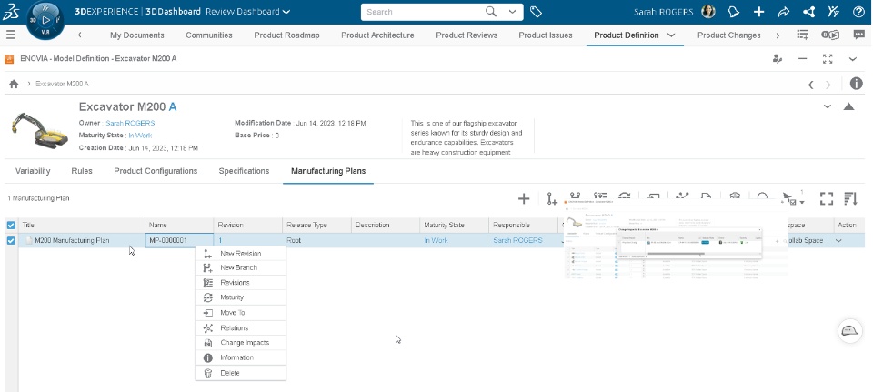Open the Share arrow icon
The height and width of the screenshot is (392, 873).
[783, 12]
